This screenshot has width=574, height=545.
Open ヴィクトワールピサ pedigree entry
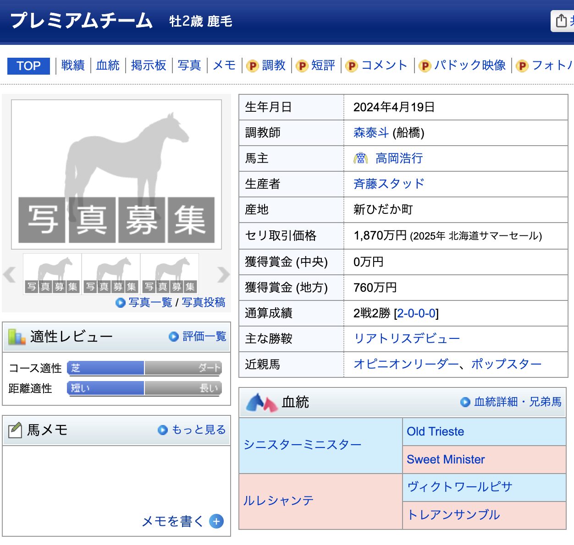coord(459,487)
